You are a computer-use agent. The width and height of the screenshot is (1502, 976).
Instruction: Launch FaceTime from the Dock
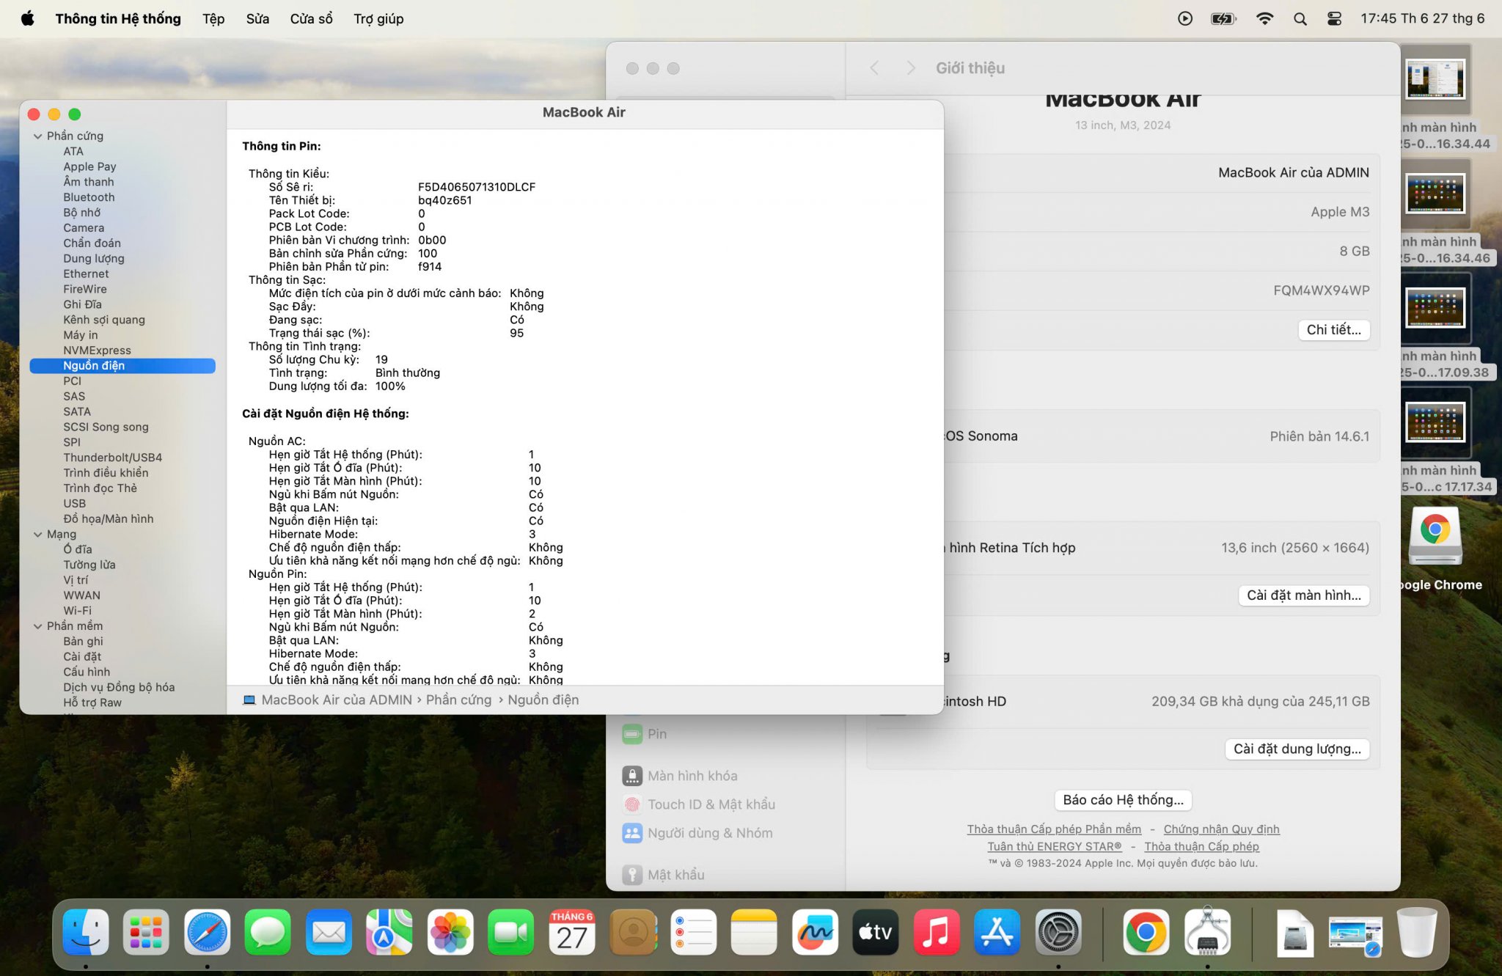[511, 932]
